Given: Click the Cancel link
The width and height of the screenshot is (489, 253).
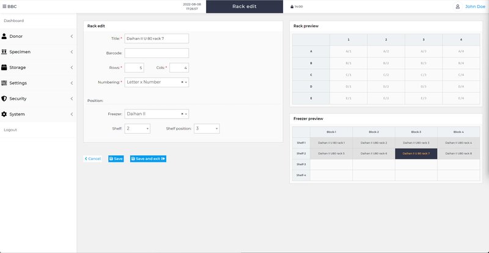Looking at the screenshot, I should point(92,159).
